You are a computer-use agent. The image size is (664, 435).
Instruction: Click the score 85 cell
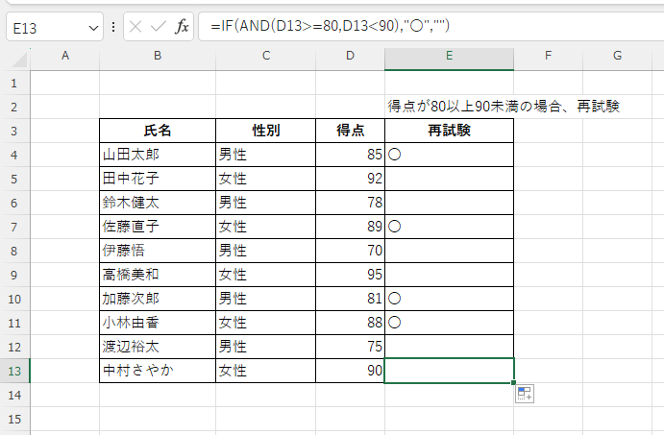pos(350,155)
